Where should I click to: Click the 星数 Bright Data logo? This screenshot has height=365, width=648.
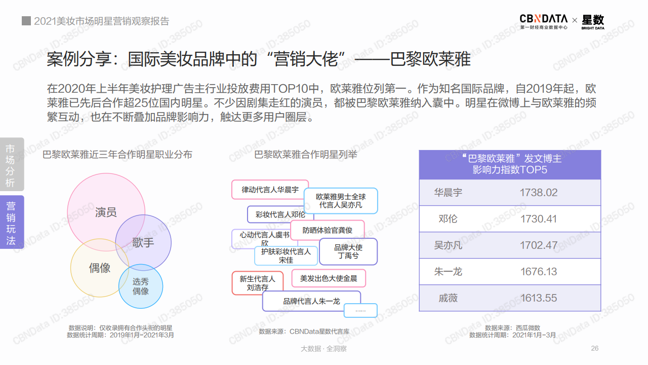coord(593,21)
